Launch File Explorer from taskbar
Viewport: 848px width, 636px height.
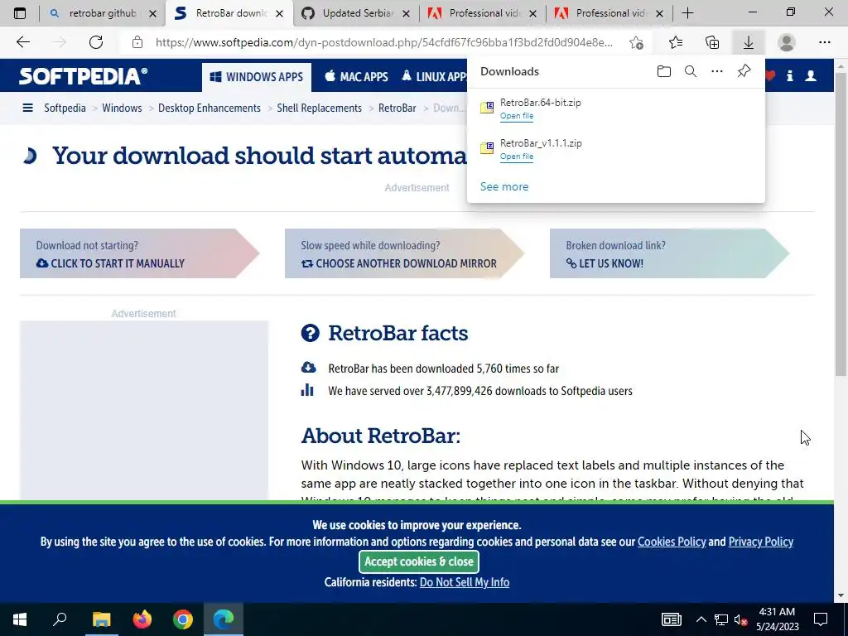(101, 619)
